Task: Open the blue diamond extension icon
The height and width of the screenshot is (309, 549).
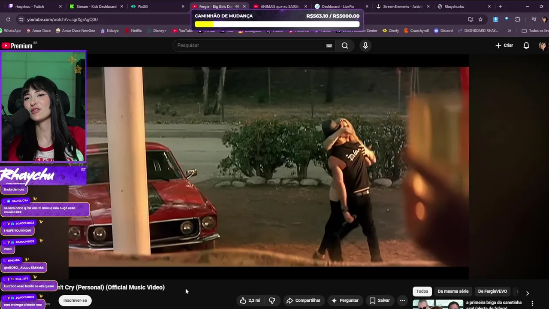Action: click(507, 19)
